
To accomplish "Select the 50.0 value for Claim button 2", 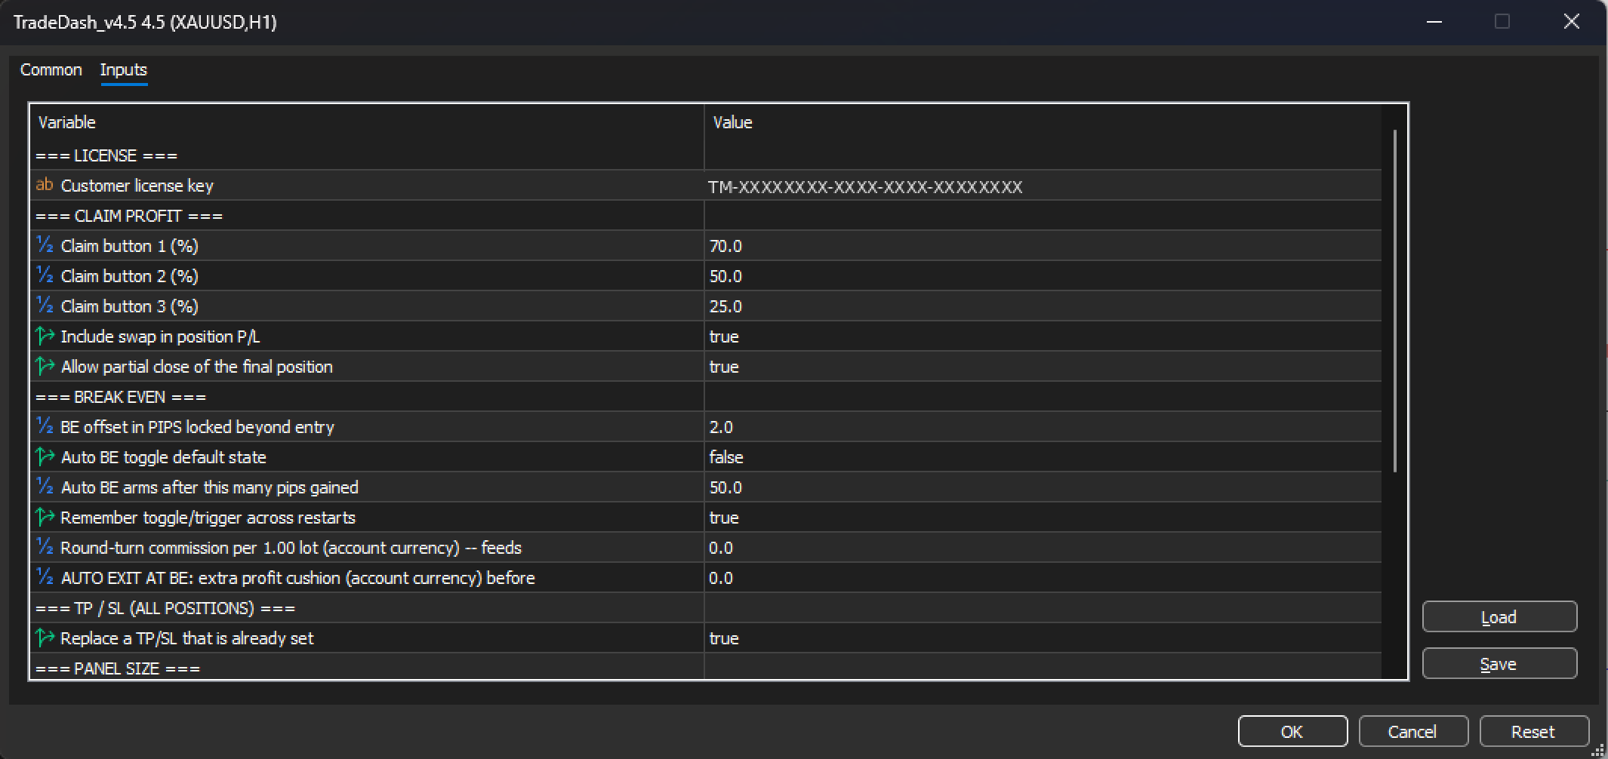I will pos(1043,276).
